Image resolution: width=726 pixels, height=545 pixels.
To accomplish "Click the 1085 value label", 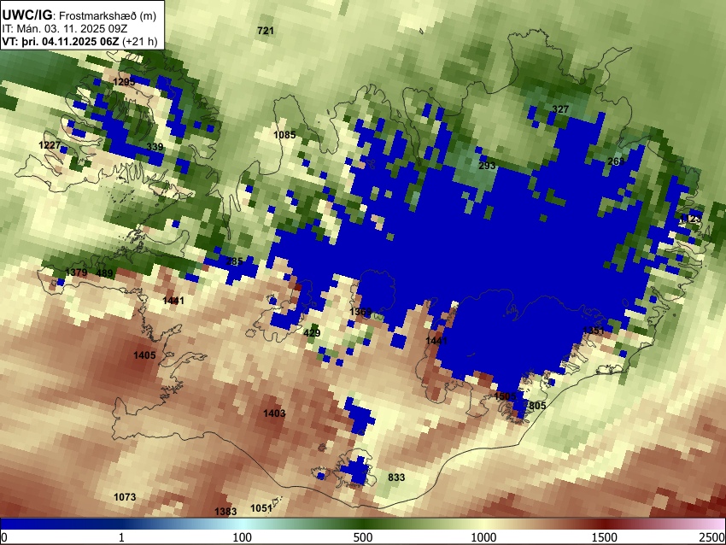I will (284, 135).
